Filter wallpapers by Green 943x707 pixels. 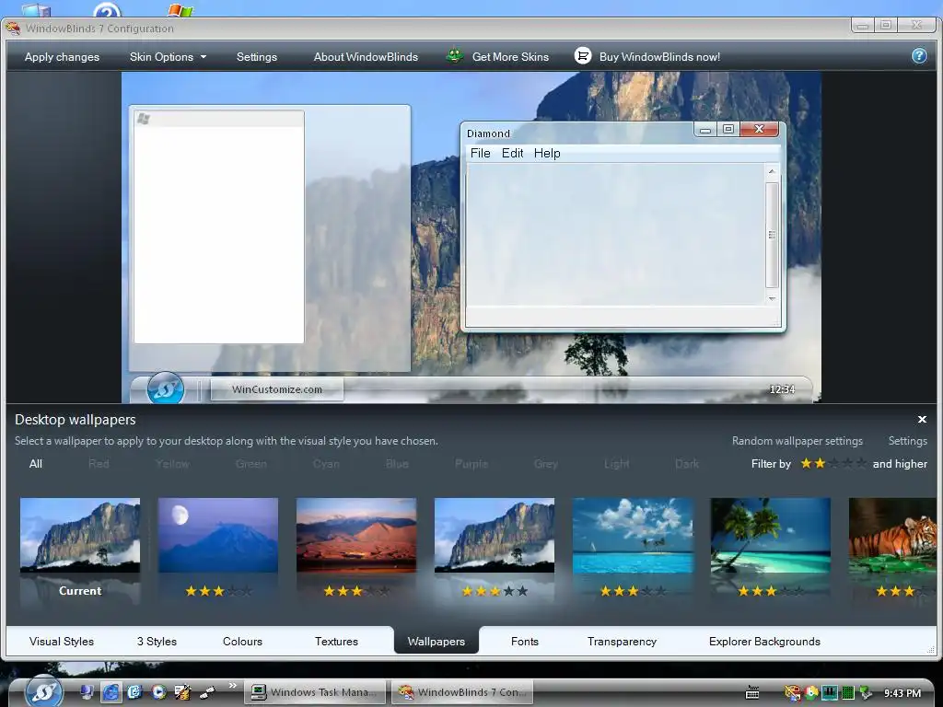click(x=250, y=464)
